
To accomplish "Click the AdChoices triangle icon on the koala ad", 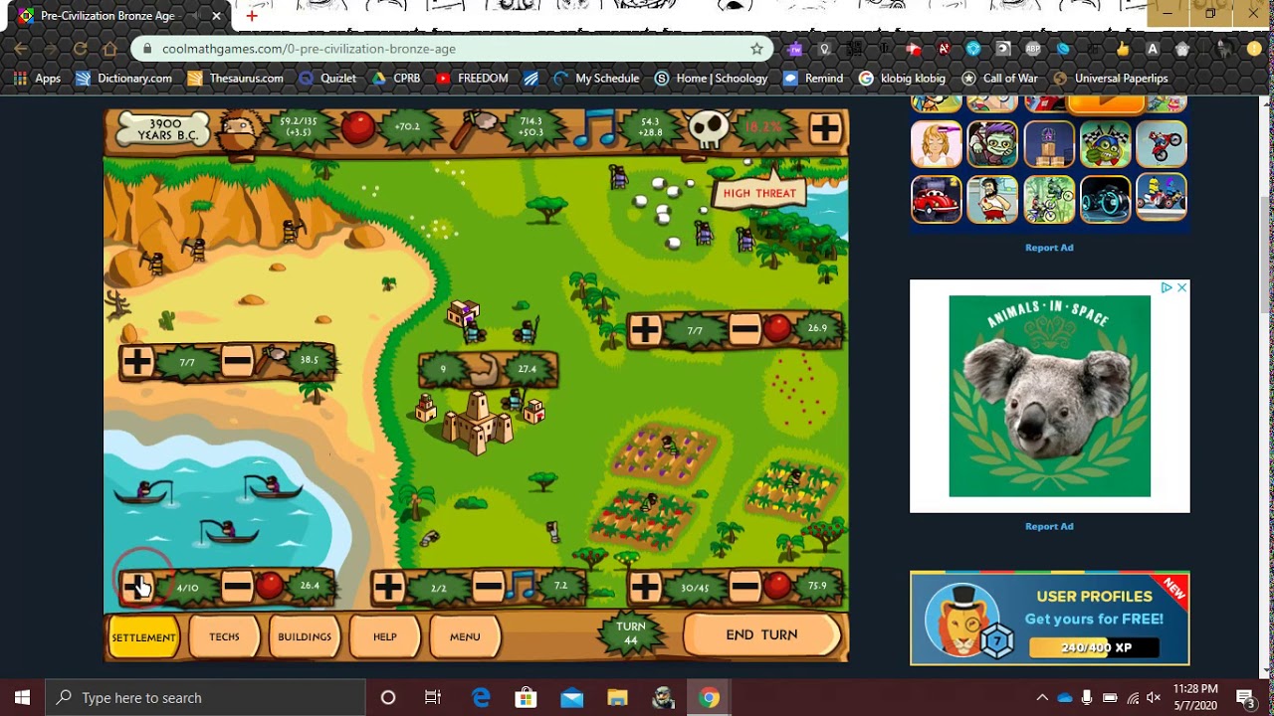I will (x=1167, y=287).
